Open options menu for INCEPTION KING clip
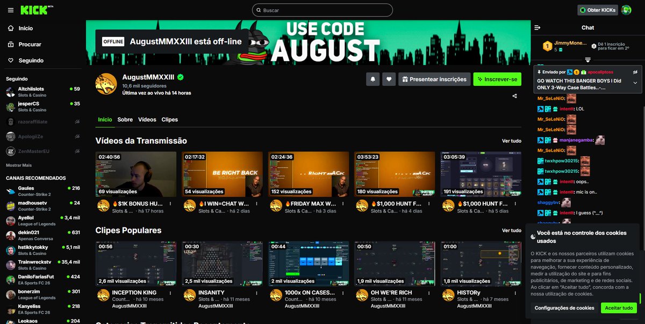The width and height of the screenshot is (645, 324). pyautogui.click(x=170, y=293)
